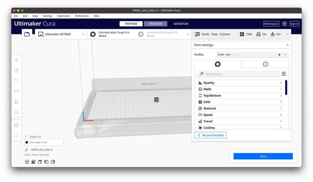Viewport: 313px width, 182px height.
Task: Click extruder 1 button in left toolbar
Action: pos(16,125)
